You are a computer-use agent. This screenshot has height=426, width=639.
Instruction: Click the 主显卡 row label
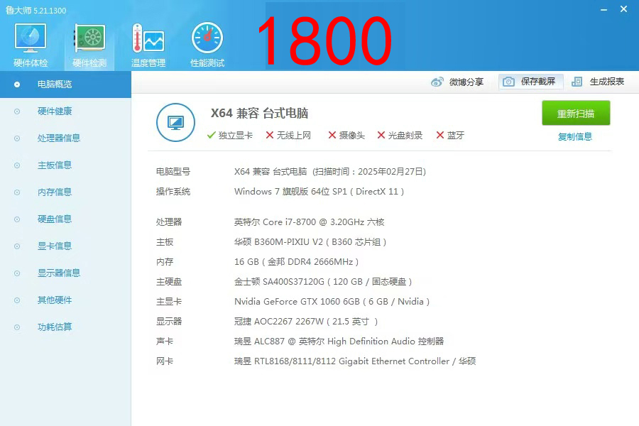pos(169,302)
